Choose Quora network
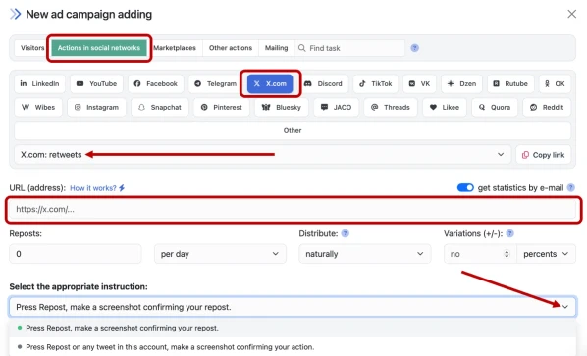587x356 pixels. coord(495,107)
